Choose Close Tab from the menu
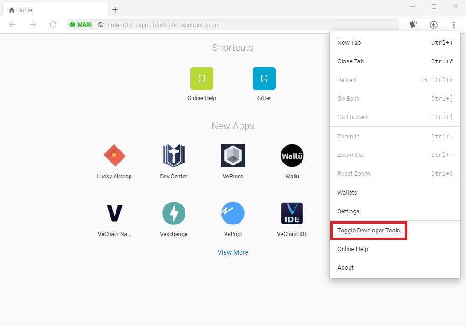This screenshot has width=466, height=326. (x=395, y=61)
